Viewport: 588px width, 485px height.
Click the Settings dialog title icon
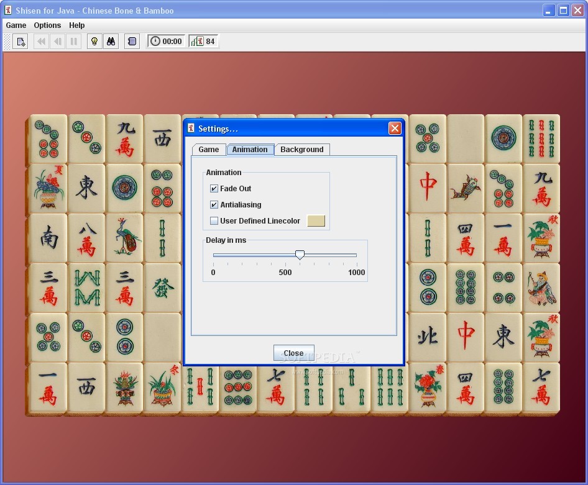click(x=191, y=129)
